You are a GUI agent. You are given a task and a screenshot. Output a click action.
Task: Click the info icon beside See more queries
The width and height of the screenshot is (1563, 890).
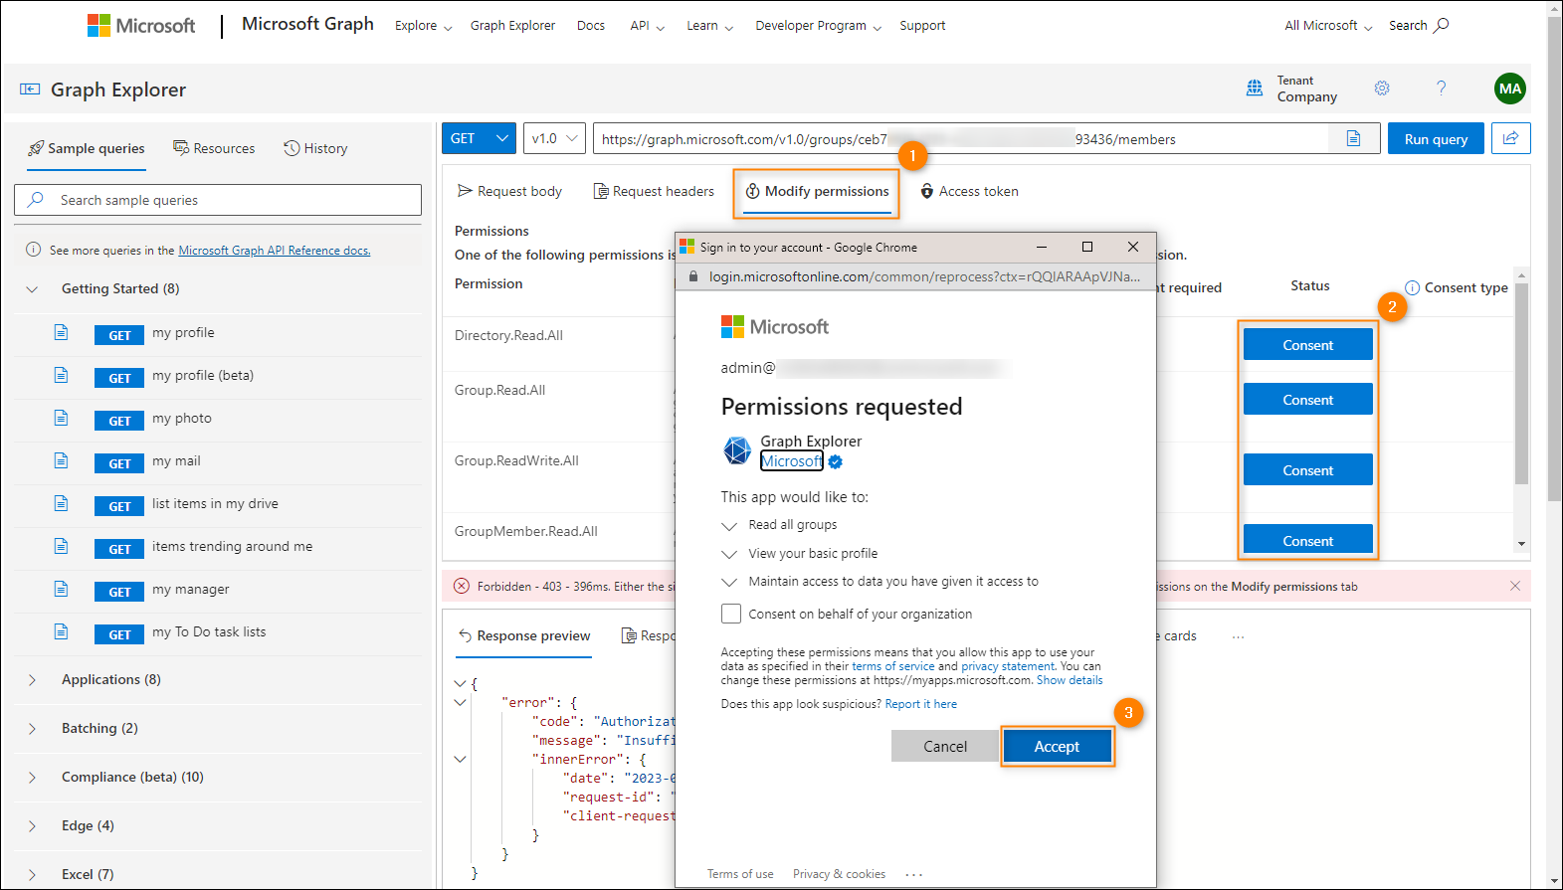[x=33, y=250]
